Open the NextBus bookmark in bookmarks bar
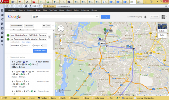169x100 pixels. pos(43,98)
